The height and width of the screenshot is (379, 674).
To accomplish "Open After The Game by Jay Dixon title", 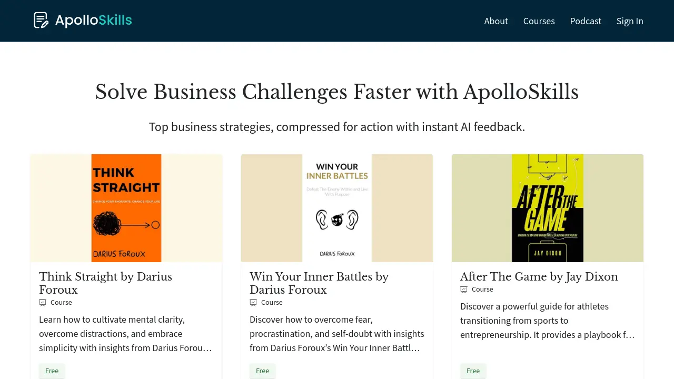I will coord(539,277).
